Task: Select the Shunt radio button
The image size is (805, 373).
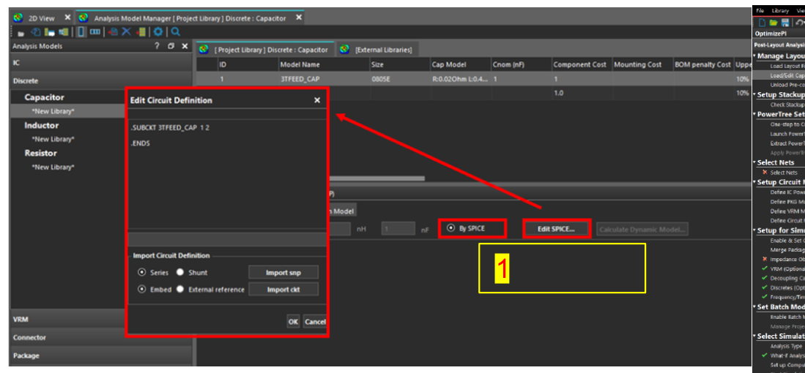Action: pyautogui.click(x=180, y=273)
